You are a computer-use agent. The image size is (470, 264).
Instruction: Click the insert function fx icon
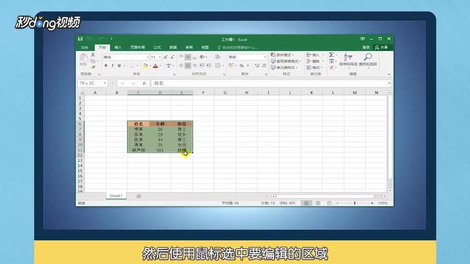pos(144,83)
